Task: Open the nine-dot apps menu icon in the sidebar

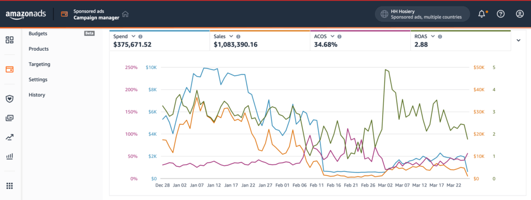Action: (x=9, y=185)
